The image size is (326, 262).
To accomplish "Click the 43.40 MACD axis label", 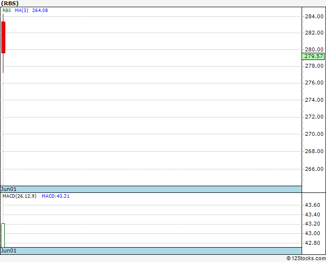I will click(313, 214).
